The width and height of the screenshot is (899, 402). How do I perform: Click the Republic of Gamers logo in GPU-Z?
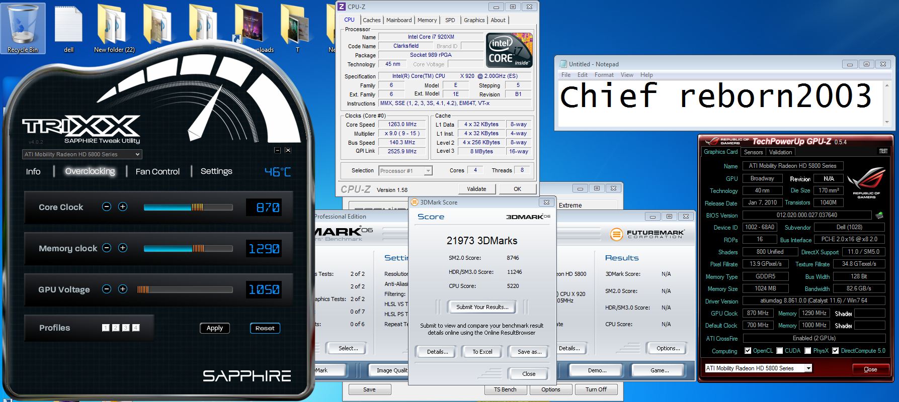866,182
